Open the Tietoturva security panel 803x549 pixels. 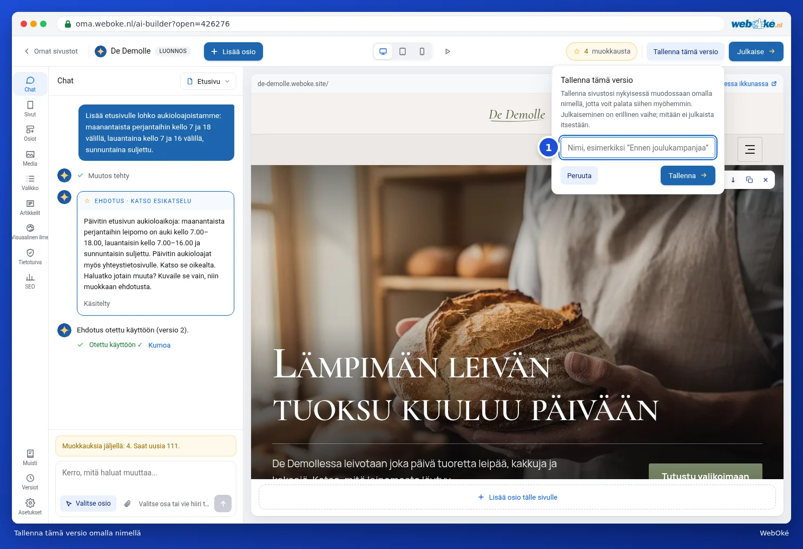(x=30, y=257)
